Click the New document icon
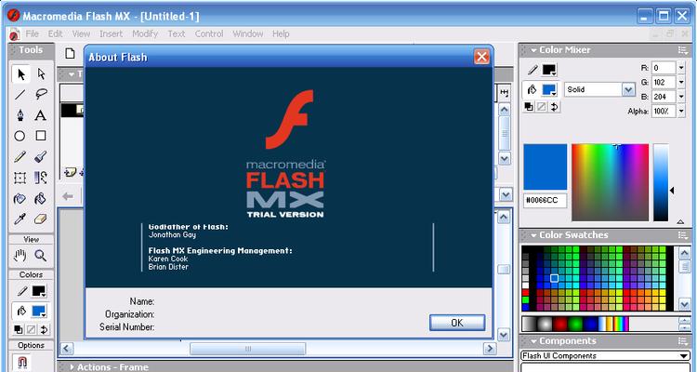Image resolution: width=697 pixels, height=372 pixels. [71, 53]
